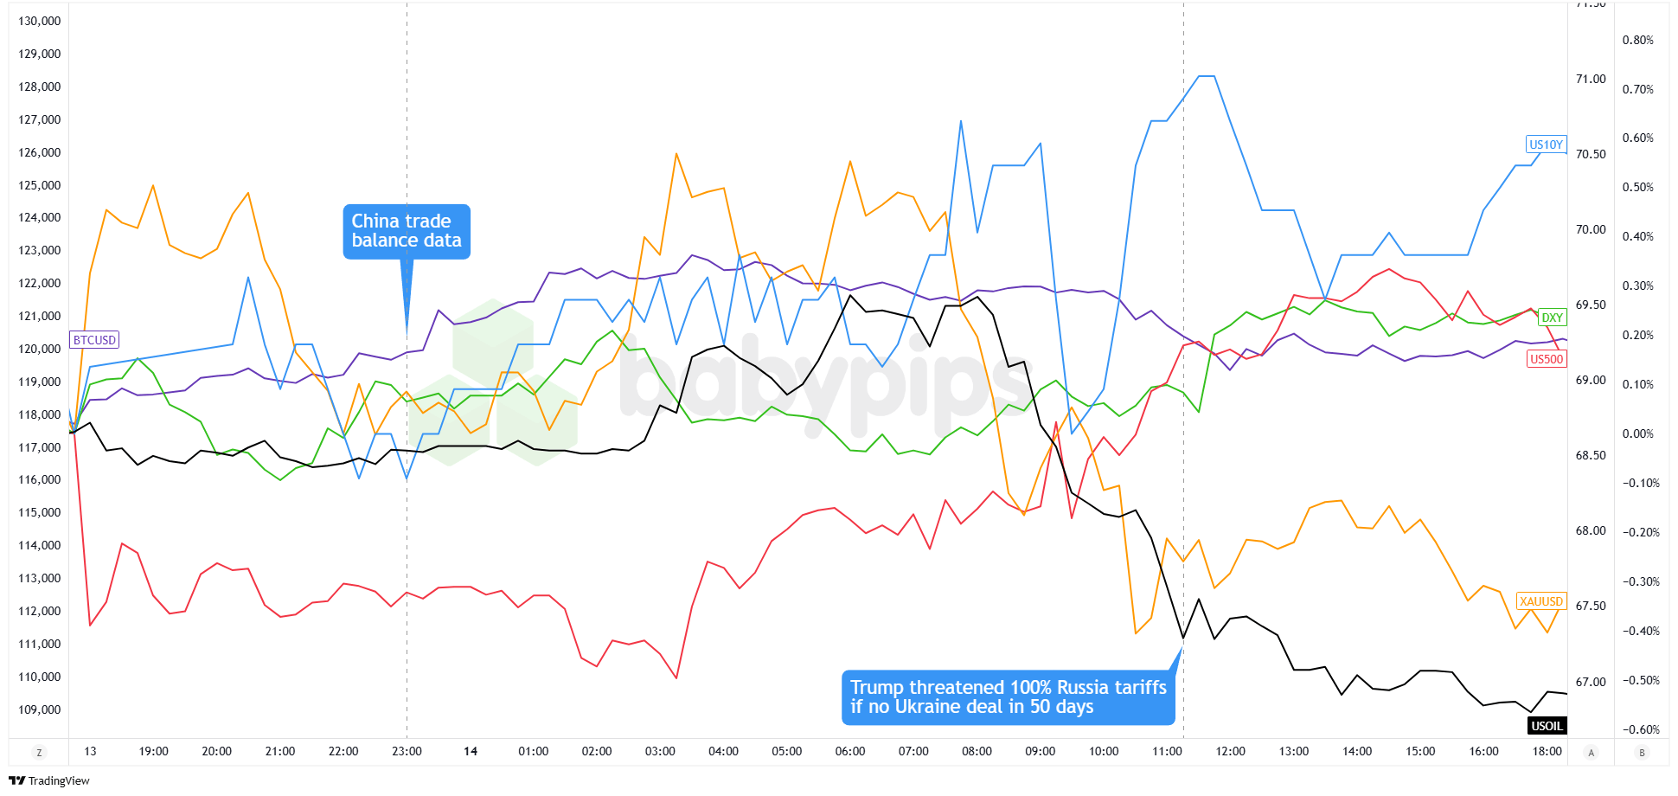Click the China trade balance data callout
This screenshot has width=1678, height=796.
[407, 231]
